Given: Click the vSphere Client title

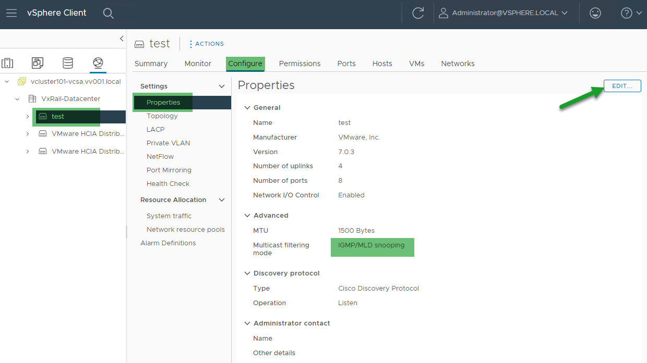Looking at the screenshot, I should (57, 13).
